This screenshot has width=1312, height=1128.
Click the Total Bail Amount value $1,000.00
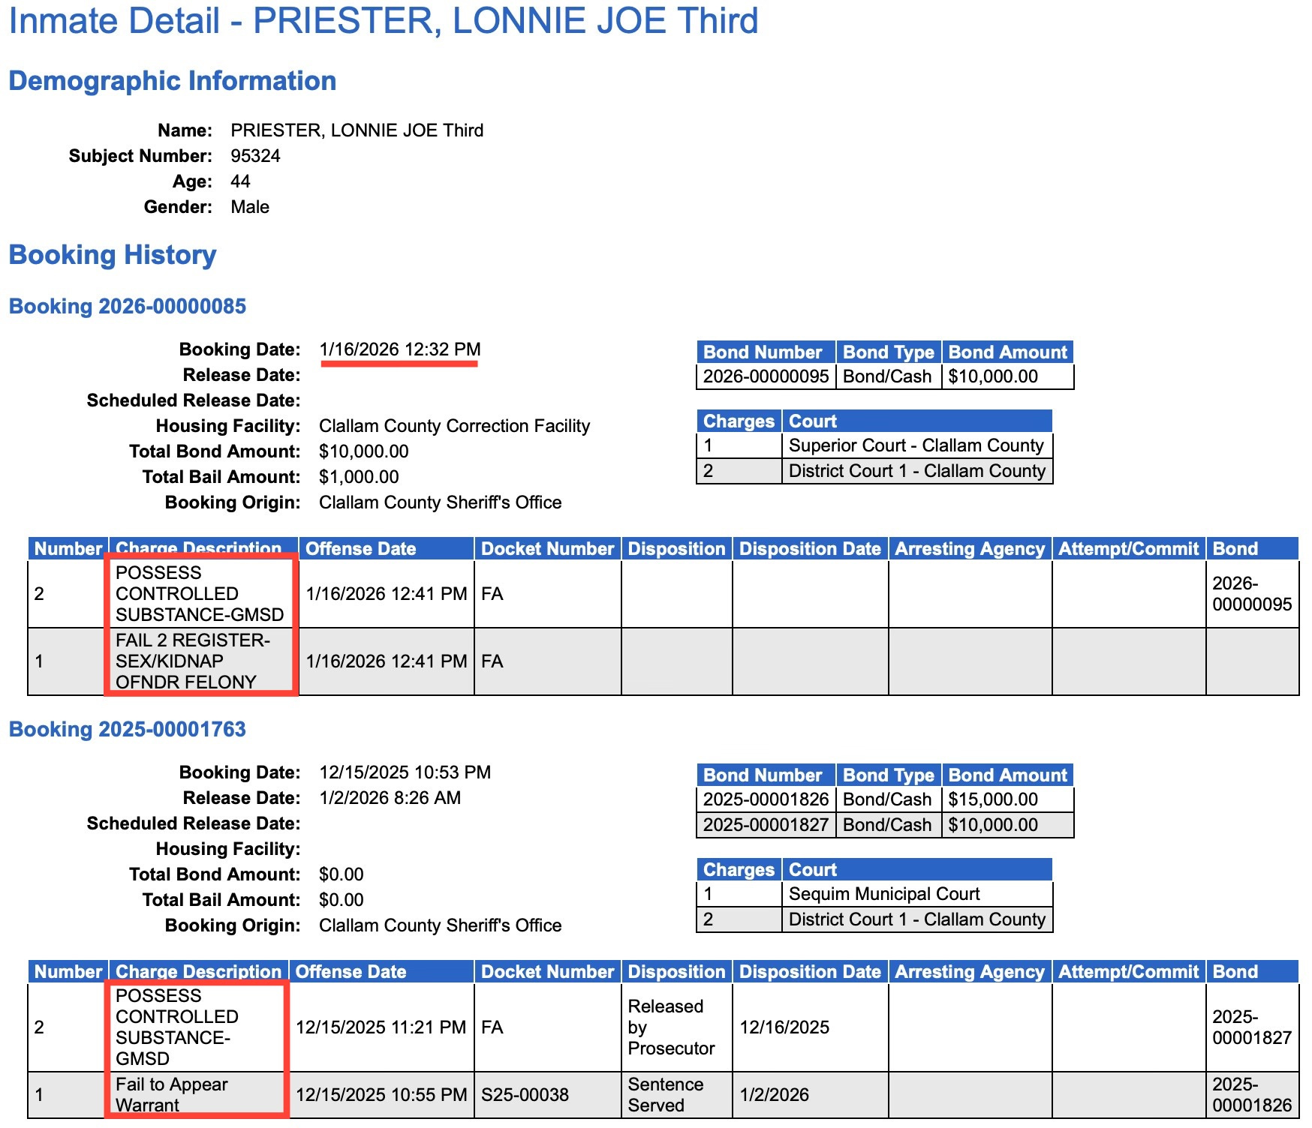pyautogui.click(x=359, y=477)
